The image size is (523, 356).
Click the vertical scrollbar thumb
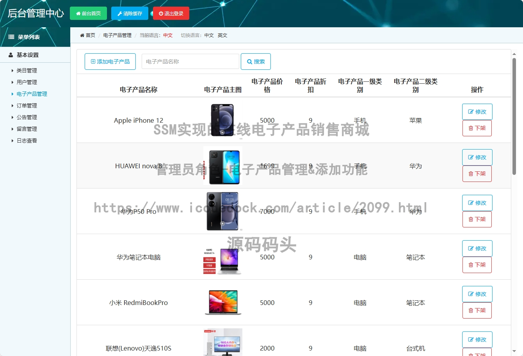click(x=514, y=116)
